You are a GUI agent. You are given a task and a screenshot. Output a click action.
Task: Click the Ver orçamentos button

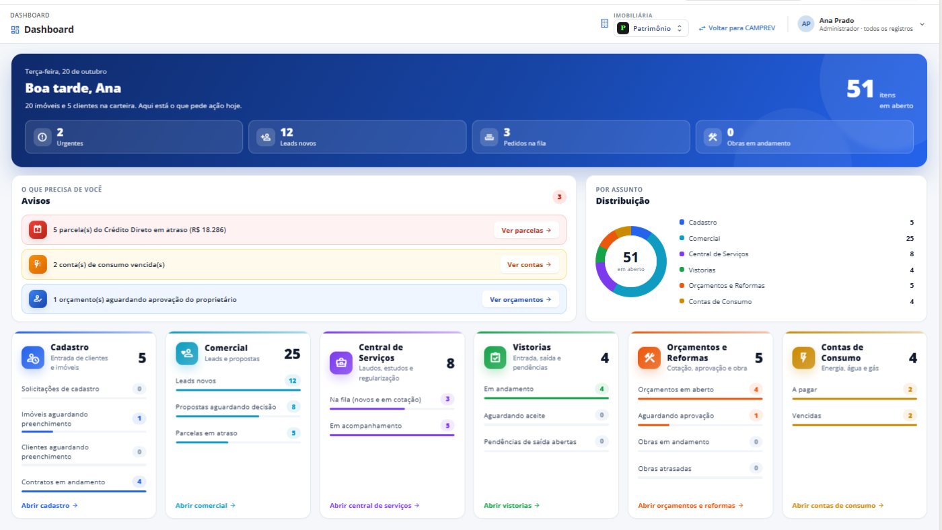coord(521,300)
